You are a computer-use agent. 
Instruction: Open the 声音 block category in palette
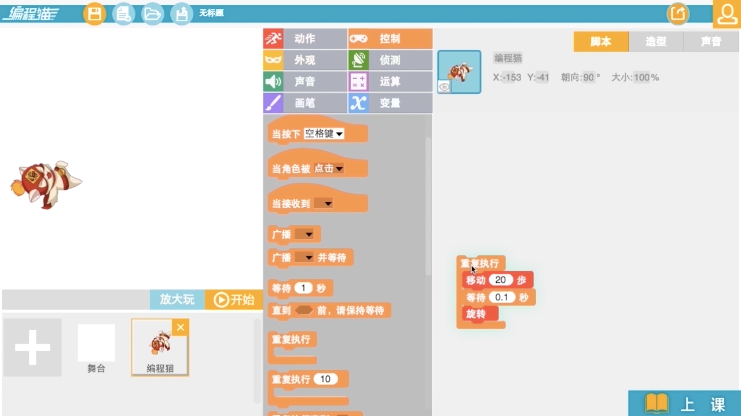point(305,81)
